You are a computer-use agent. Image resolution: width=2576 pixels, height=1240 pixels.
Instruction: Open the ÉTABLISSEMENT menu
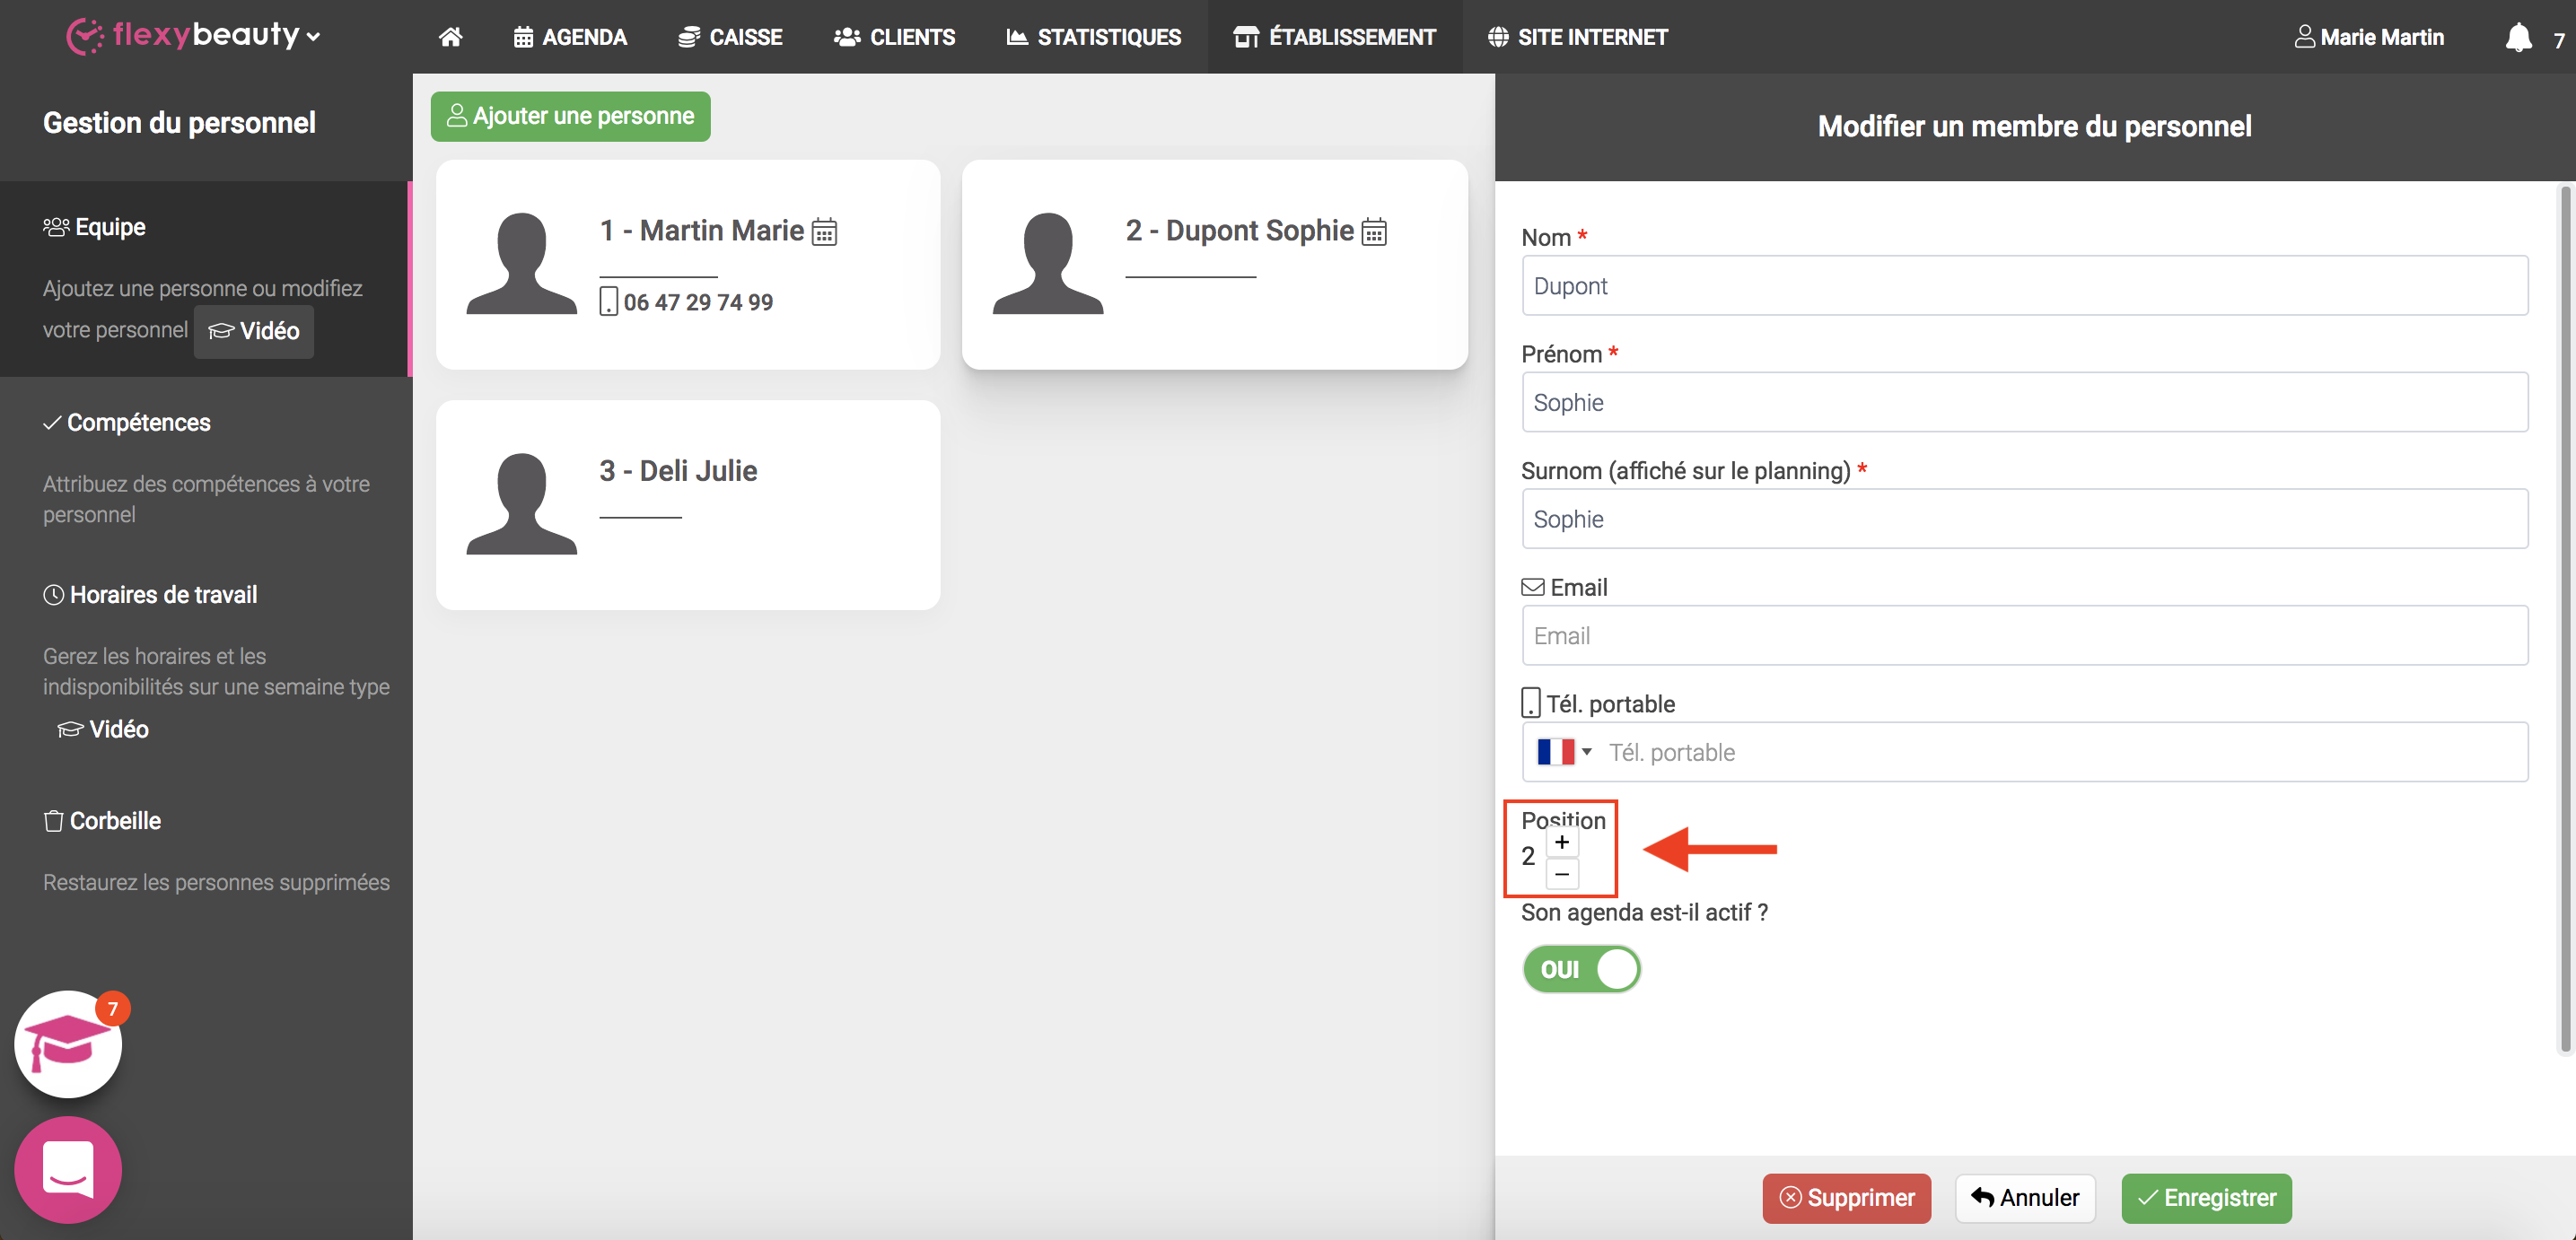[1335, 37]
